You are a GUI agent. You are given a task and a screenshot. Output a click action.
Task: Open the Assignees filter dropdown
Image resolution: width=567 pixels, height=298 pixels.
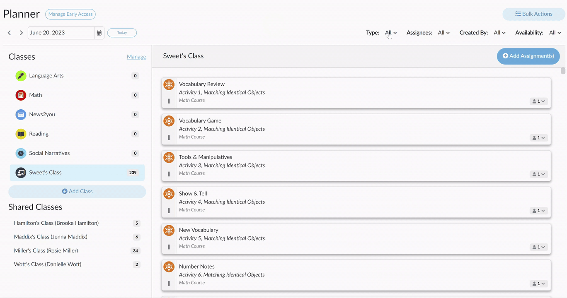443,33
